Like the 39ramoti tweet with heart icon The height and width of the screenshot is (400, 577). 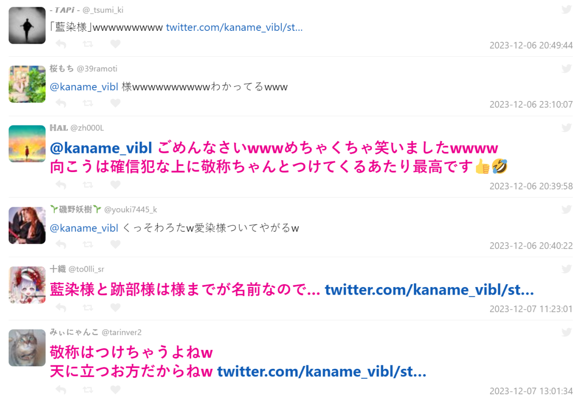(115, 103)
